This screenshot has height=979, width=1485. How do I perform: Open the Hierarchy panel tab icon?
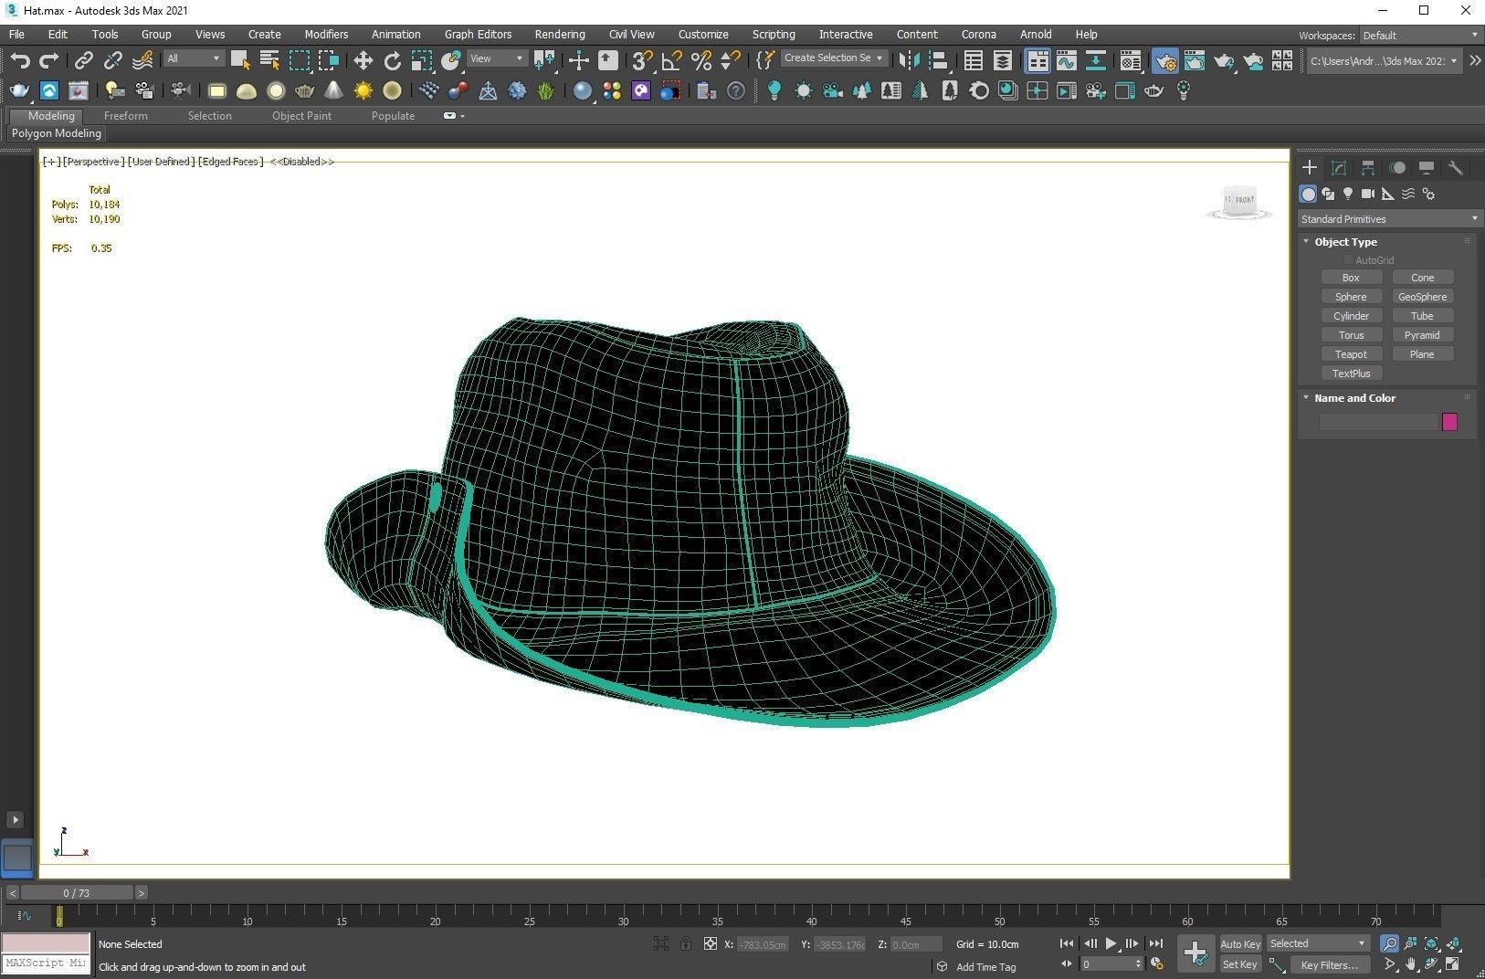click(1368, 168)
